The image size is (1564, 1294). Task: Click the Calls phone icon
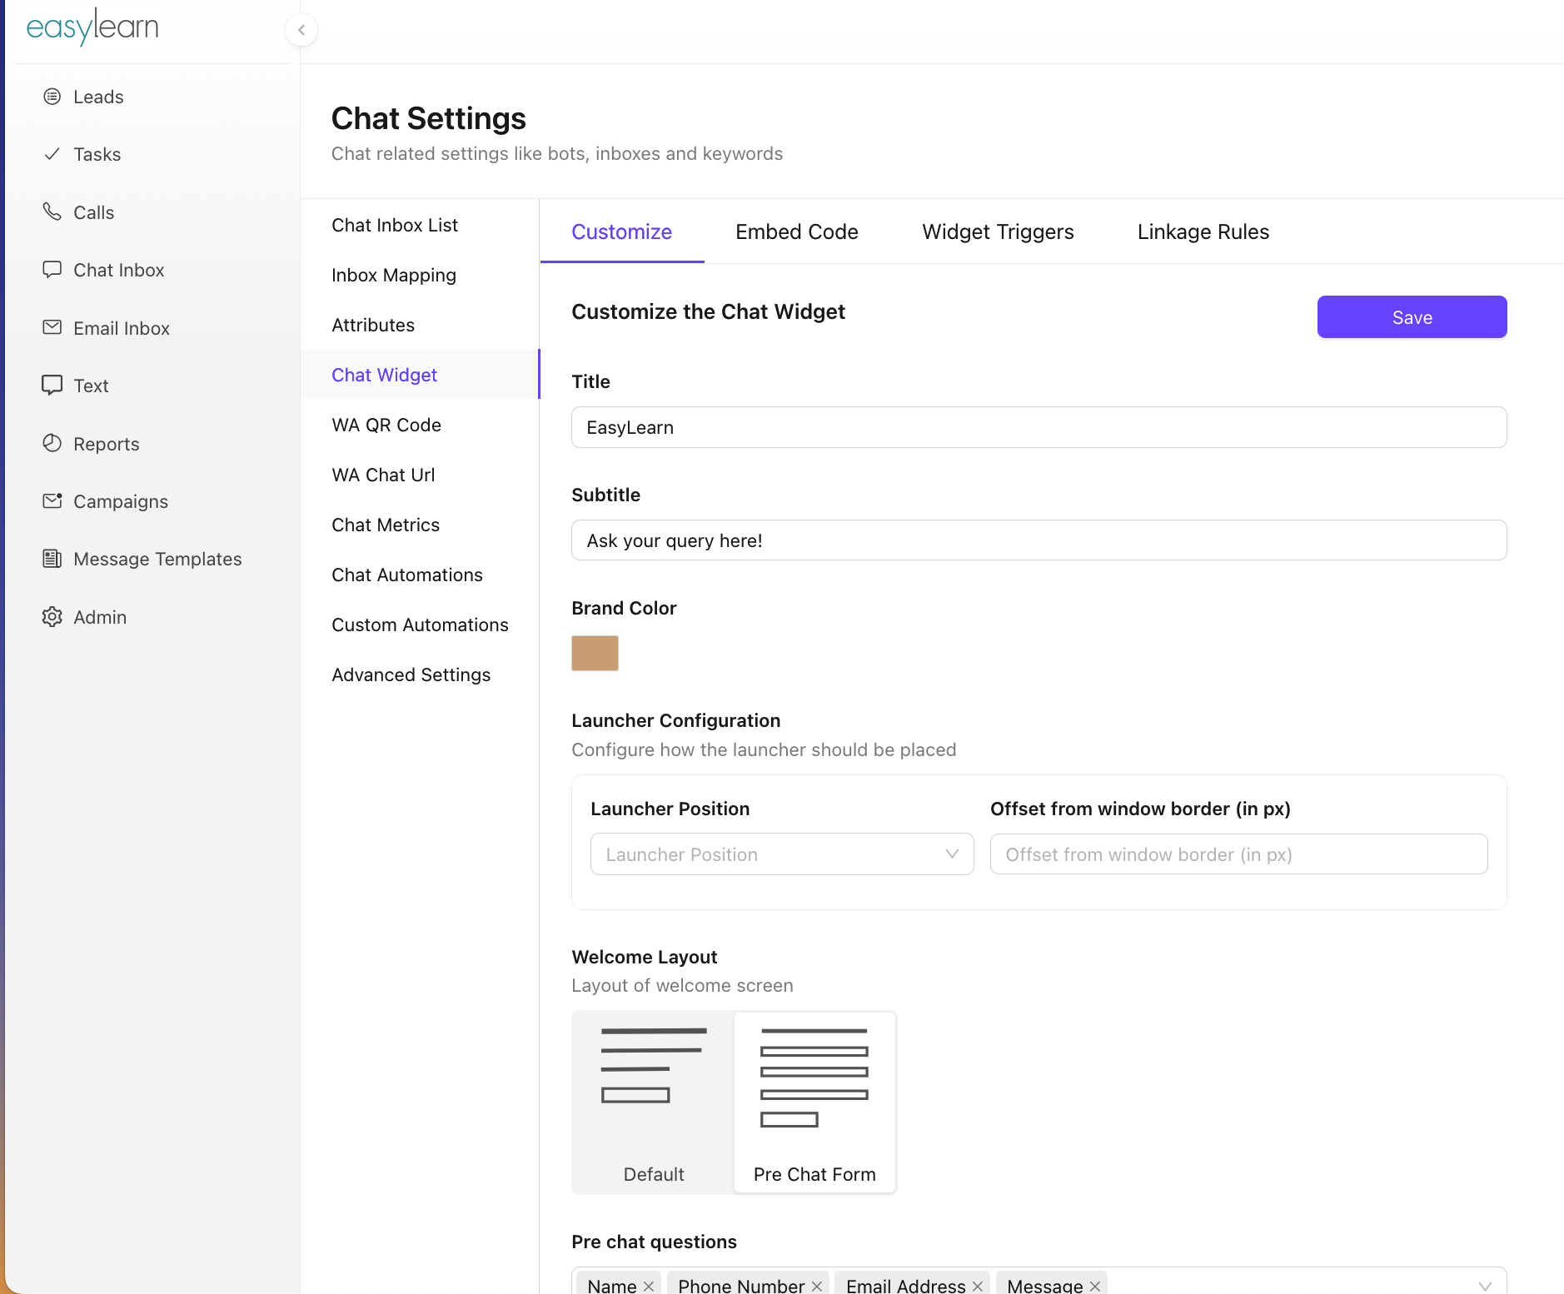52,212
